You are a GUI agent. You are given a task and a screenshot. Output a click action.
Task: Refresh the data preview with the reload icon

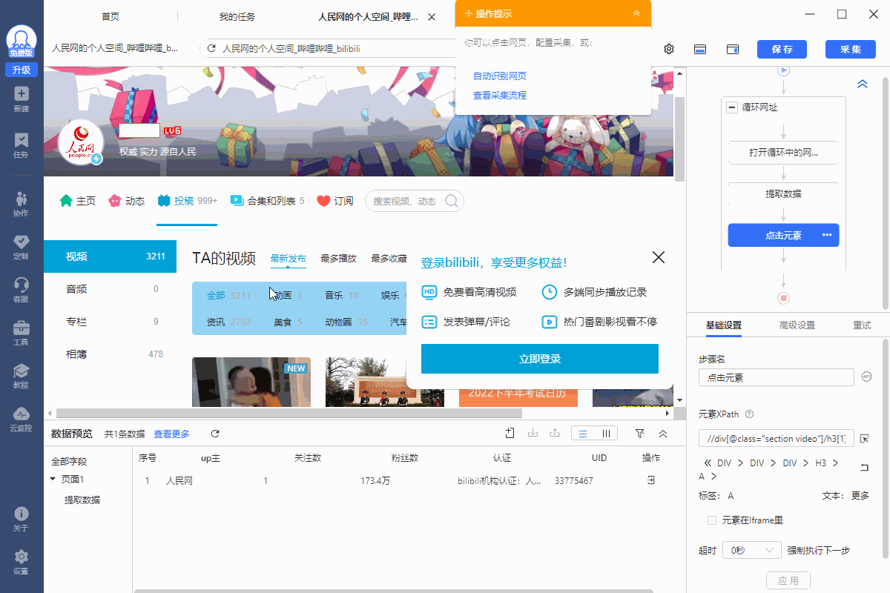point(215,434)
